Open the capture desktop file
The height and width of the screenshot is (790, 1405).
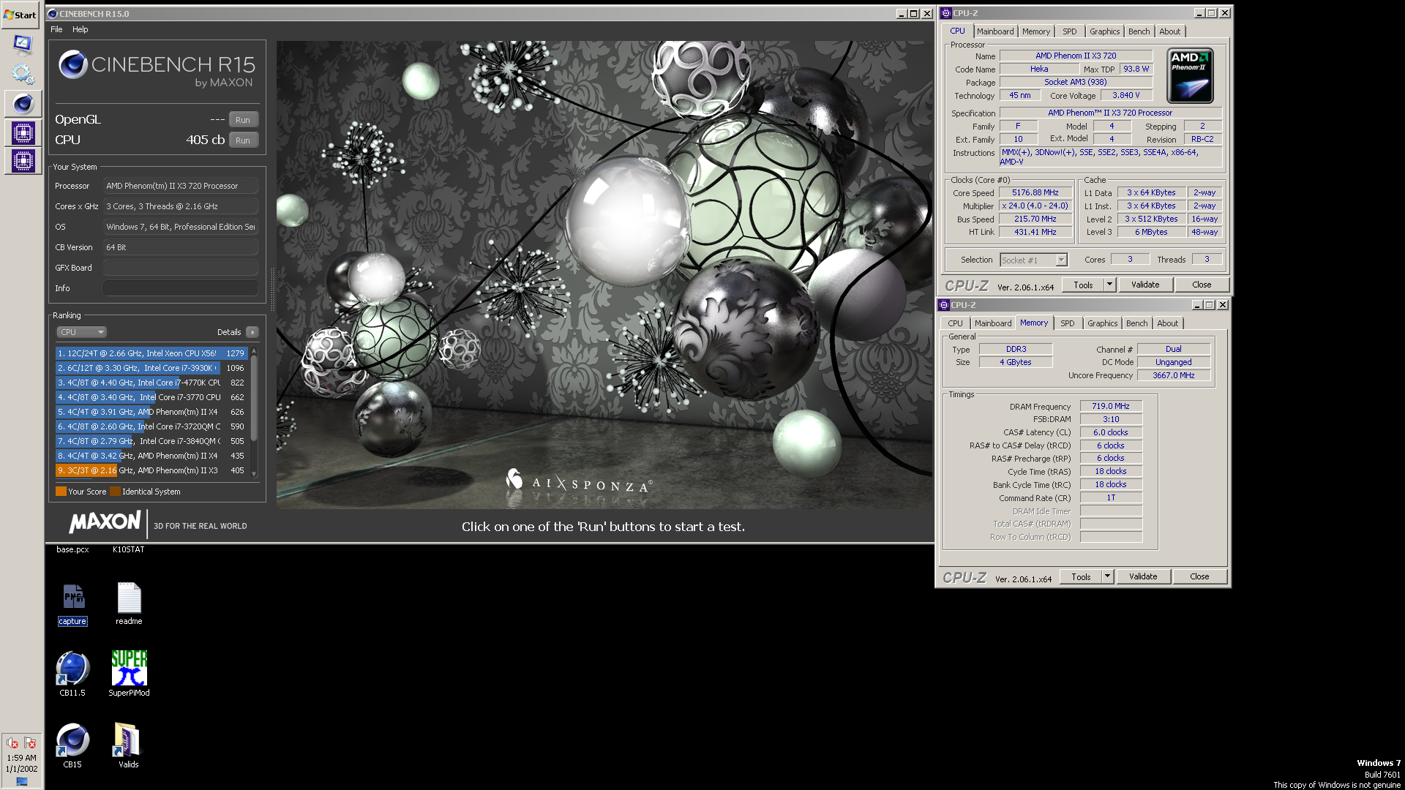[72, 604]
